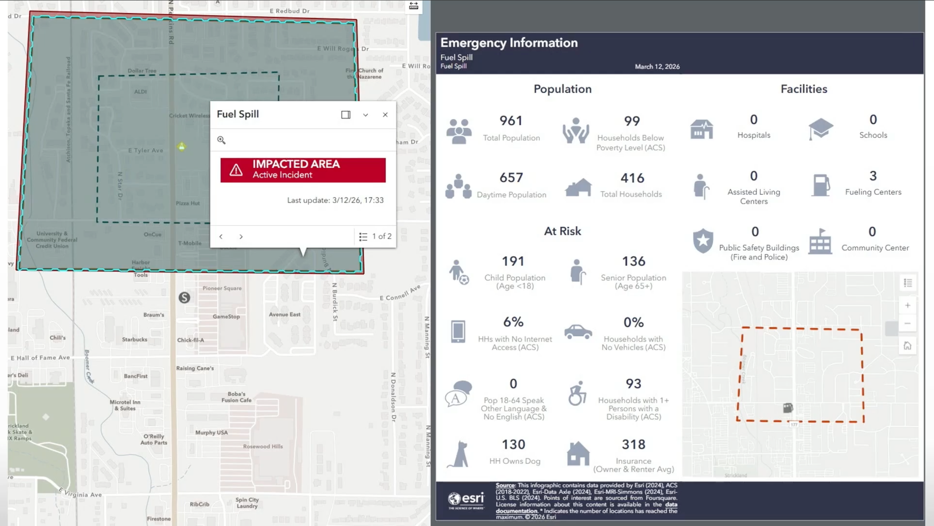
Task: Click the Hospitals facility icon
Action: 701,129
